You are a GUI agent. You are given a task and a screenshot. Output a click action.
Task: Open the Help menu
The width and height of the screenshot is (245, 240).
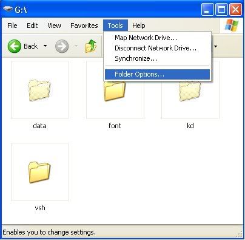coord(139,26)
